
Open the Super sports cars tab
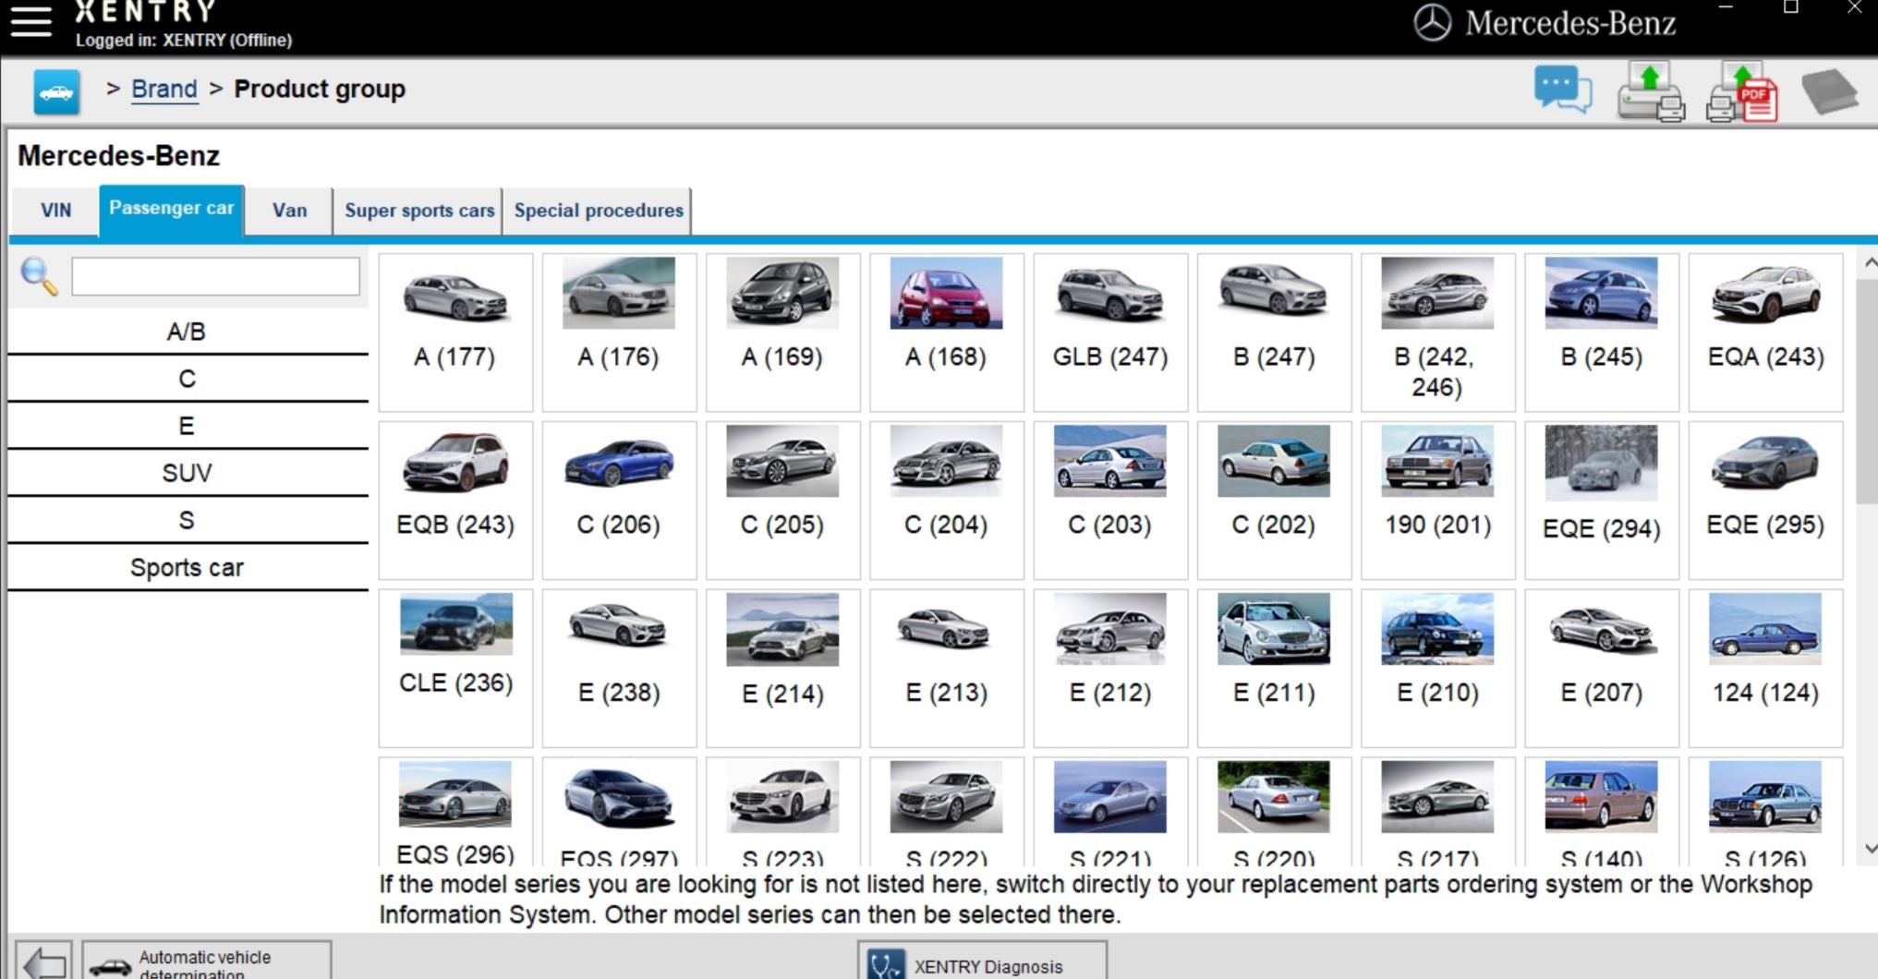(419, 211)
